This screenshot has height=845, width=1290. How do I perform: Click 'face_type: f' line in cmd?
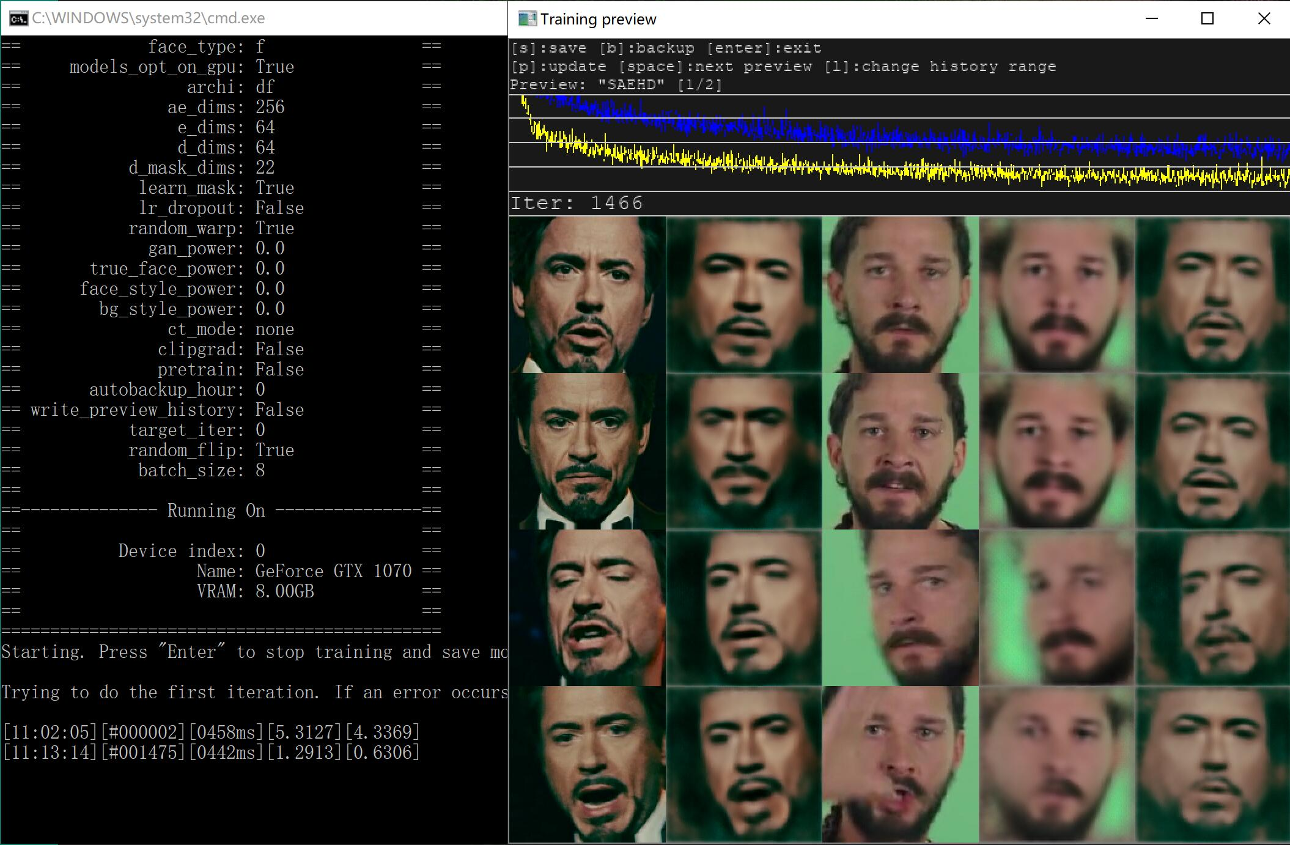pyautogui.click(x=207, y=46)
